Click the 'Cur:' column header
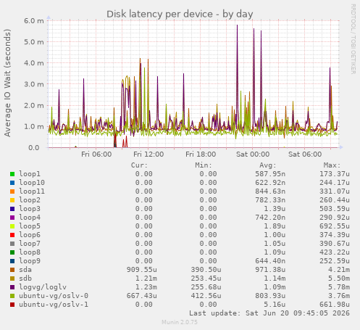360x330 pixels. pos(139,165)
